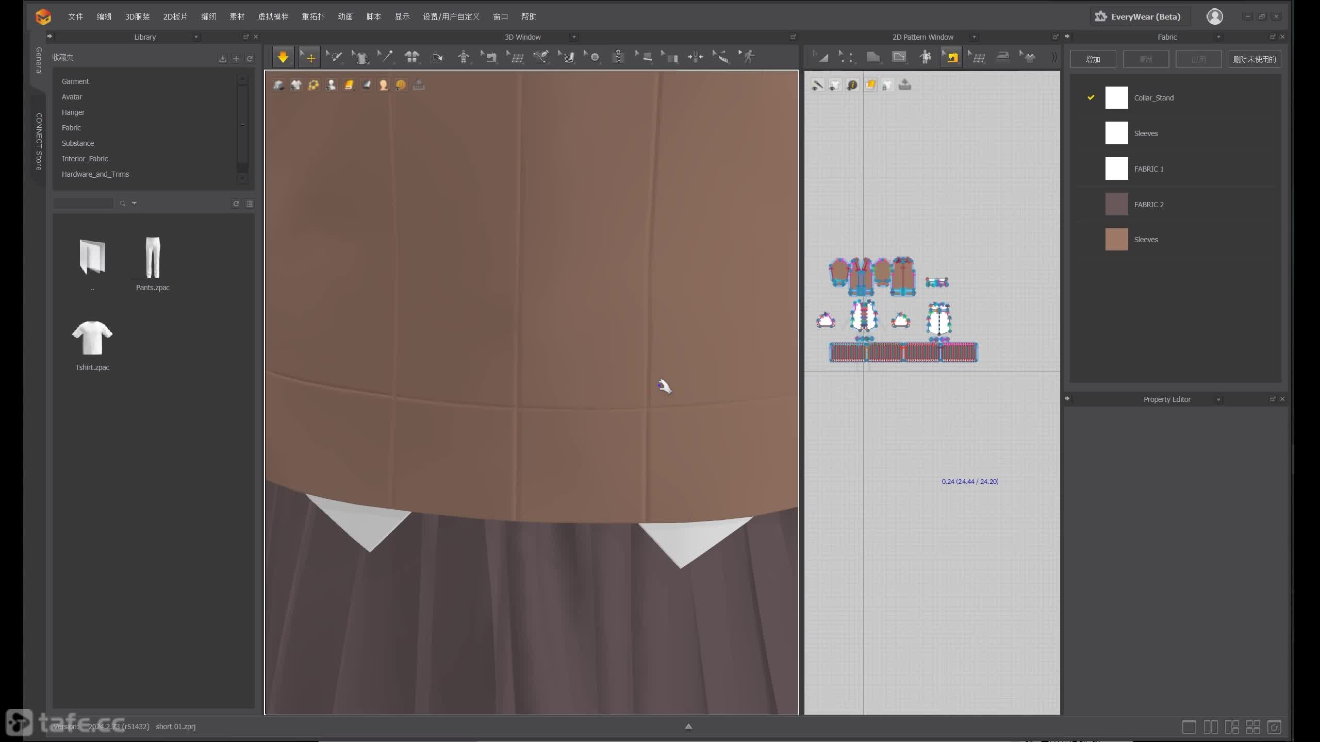
Task: Select the garment tape measure tool
Action: [x=721, y=57]
